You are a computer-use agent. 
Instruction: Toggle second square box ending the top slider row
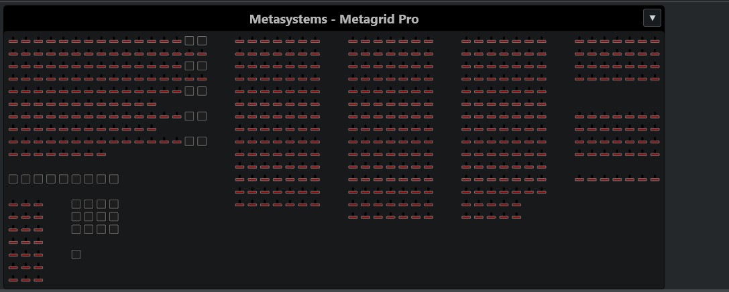coord(202,41)
